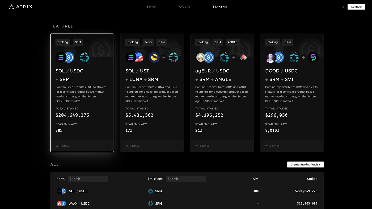The width and height of the screenshot is (372, 209).
Task: Click the Atrix logo in header
Action: 20,7
